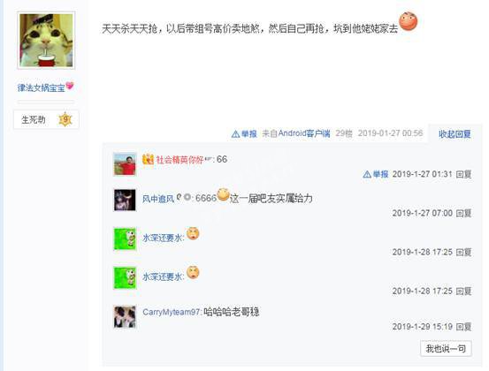Click the laughing emoji in 6666 comment
489x371 pixels.
pyautogui.click(x=224, y=195)
